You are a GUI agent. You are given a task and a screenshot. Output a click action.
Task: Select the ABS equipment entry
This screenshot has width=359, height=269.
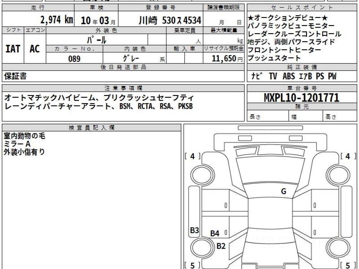tap(289, 76)
